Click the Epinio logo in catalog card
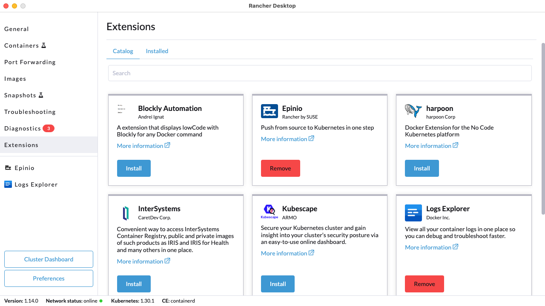Viewport: 545px width, 306px height. click(x=269, y=111)
